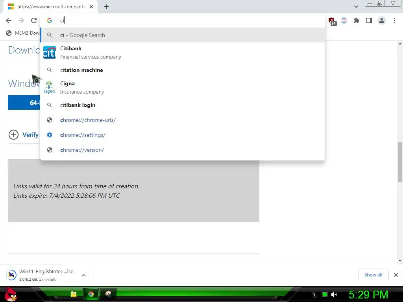Reload the current page
The height and width of the screenshot is (302, 403).
(34, 20)
